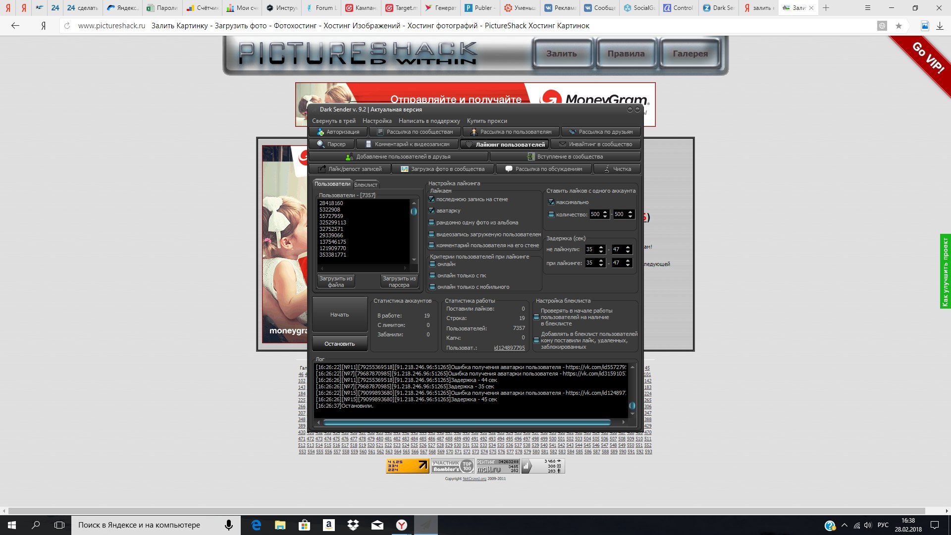Click the 'Остановить' button
The image size is (951, 535).
340,344
